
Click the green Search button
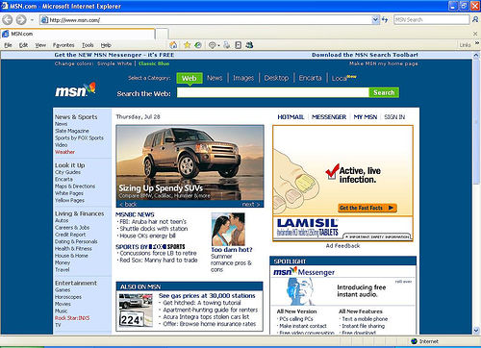[384, 92]
